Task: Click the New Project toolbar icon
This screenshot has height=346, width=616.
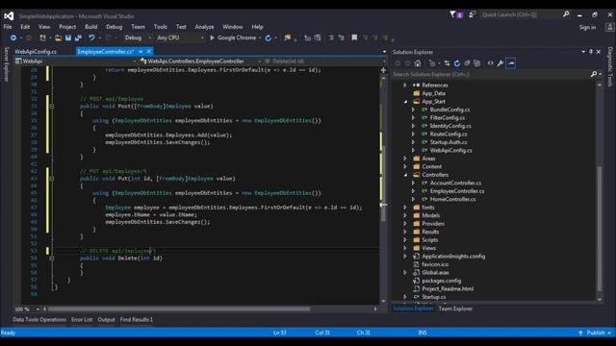Action: [x=42, y=37]
